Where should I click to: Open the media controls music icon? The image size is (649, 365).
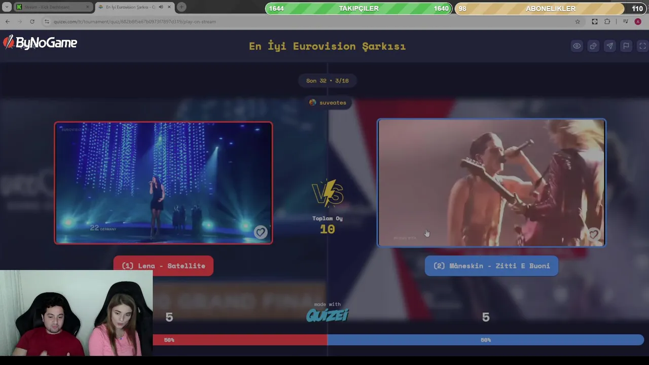point(625,21)
